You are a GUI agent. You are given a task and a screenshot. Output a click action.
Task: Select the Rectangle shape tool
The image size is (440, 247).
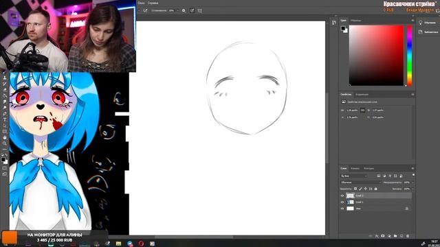click(x=5, y=131)
